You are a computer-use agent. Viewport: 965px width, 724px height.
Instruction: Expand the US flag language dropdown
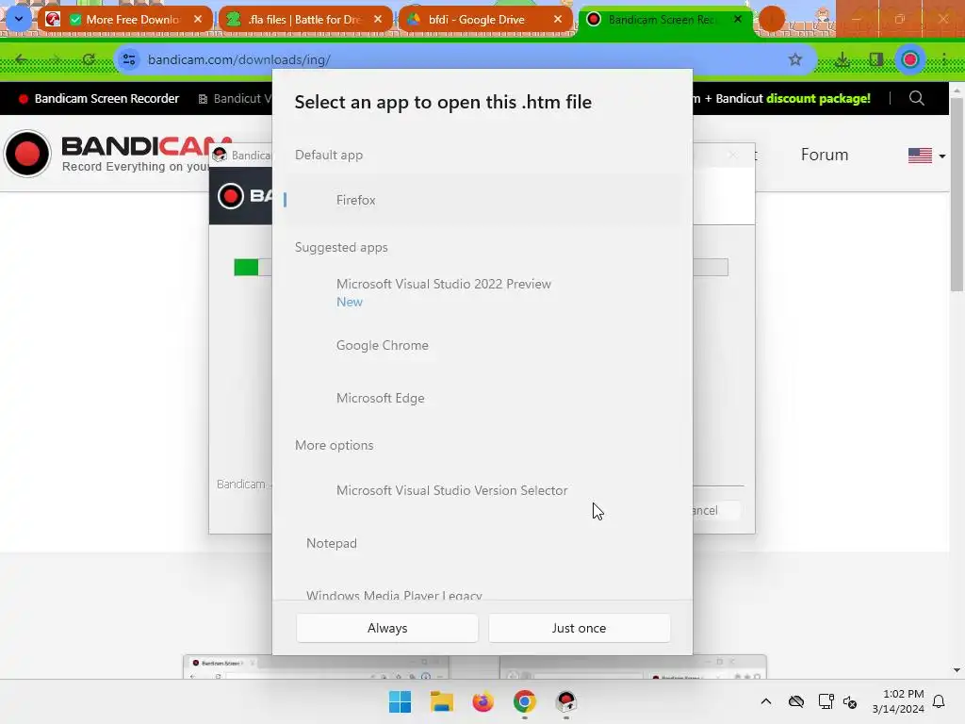(926, 156)
